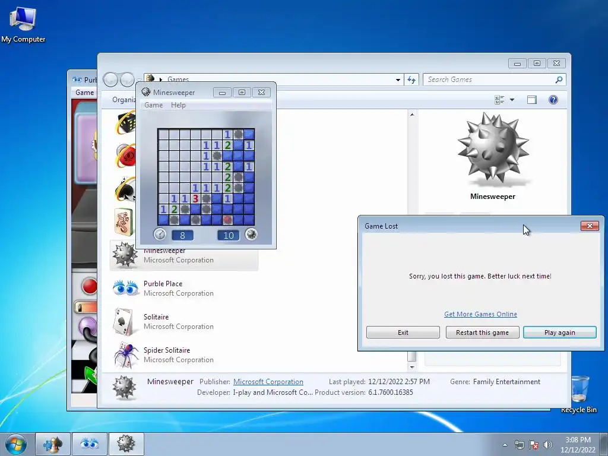Image resolution: width=608 pixels, height=456 pixels.
Task: Open the address bar history dropdown
Action: [x=398, y=80]
